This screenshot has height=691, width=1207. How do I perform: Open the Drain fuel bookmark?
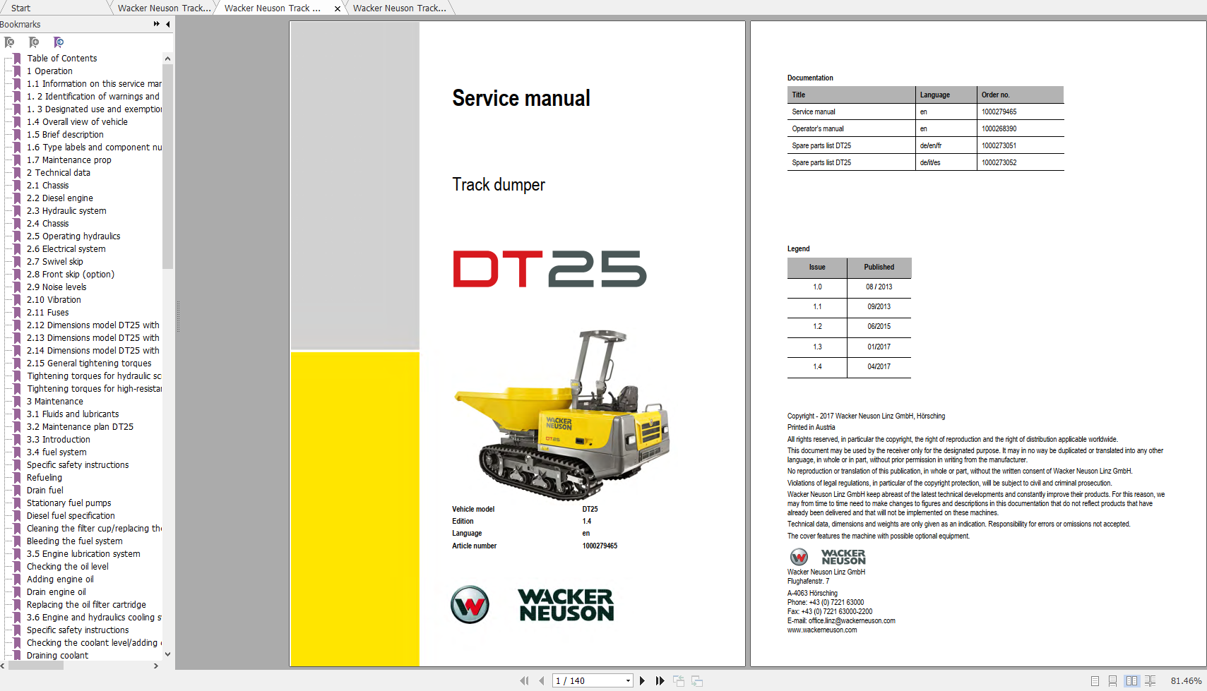(x=45, y=490)
